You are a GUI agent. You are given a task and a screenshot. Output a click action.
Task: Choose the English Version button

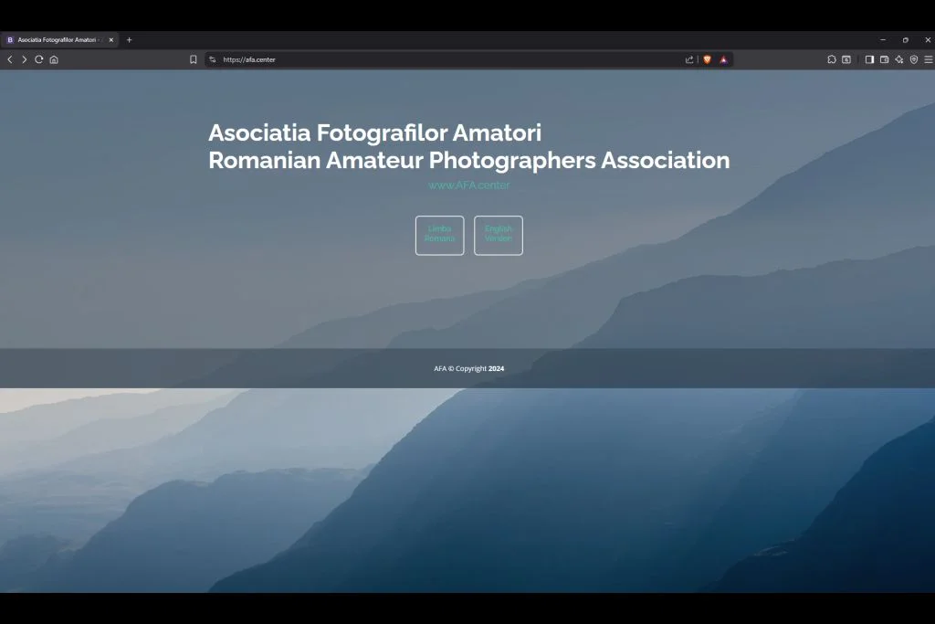(498, 235)
